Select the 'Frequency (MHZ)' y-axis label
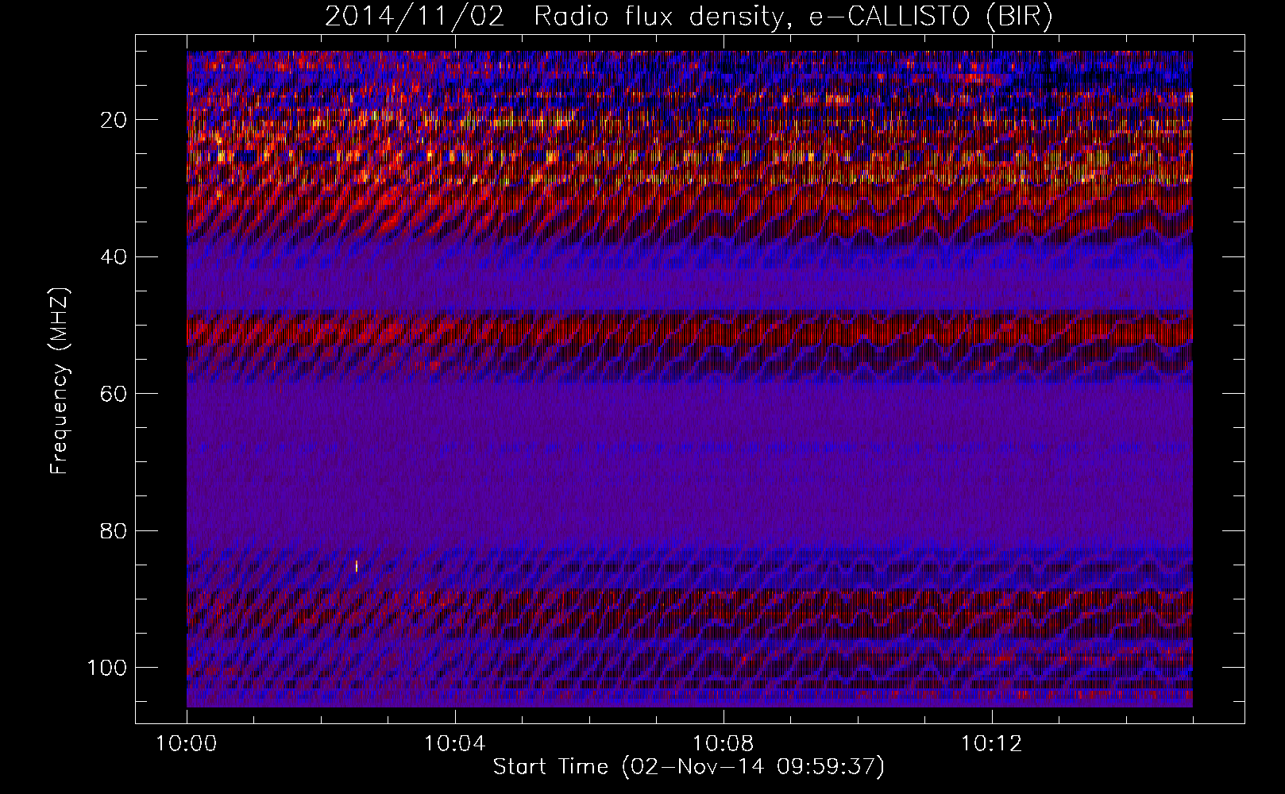The height and width of the screenshot is (794, 1285). tap(60, 381)
